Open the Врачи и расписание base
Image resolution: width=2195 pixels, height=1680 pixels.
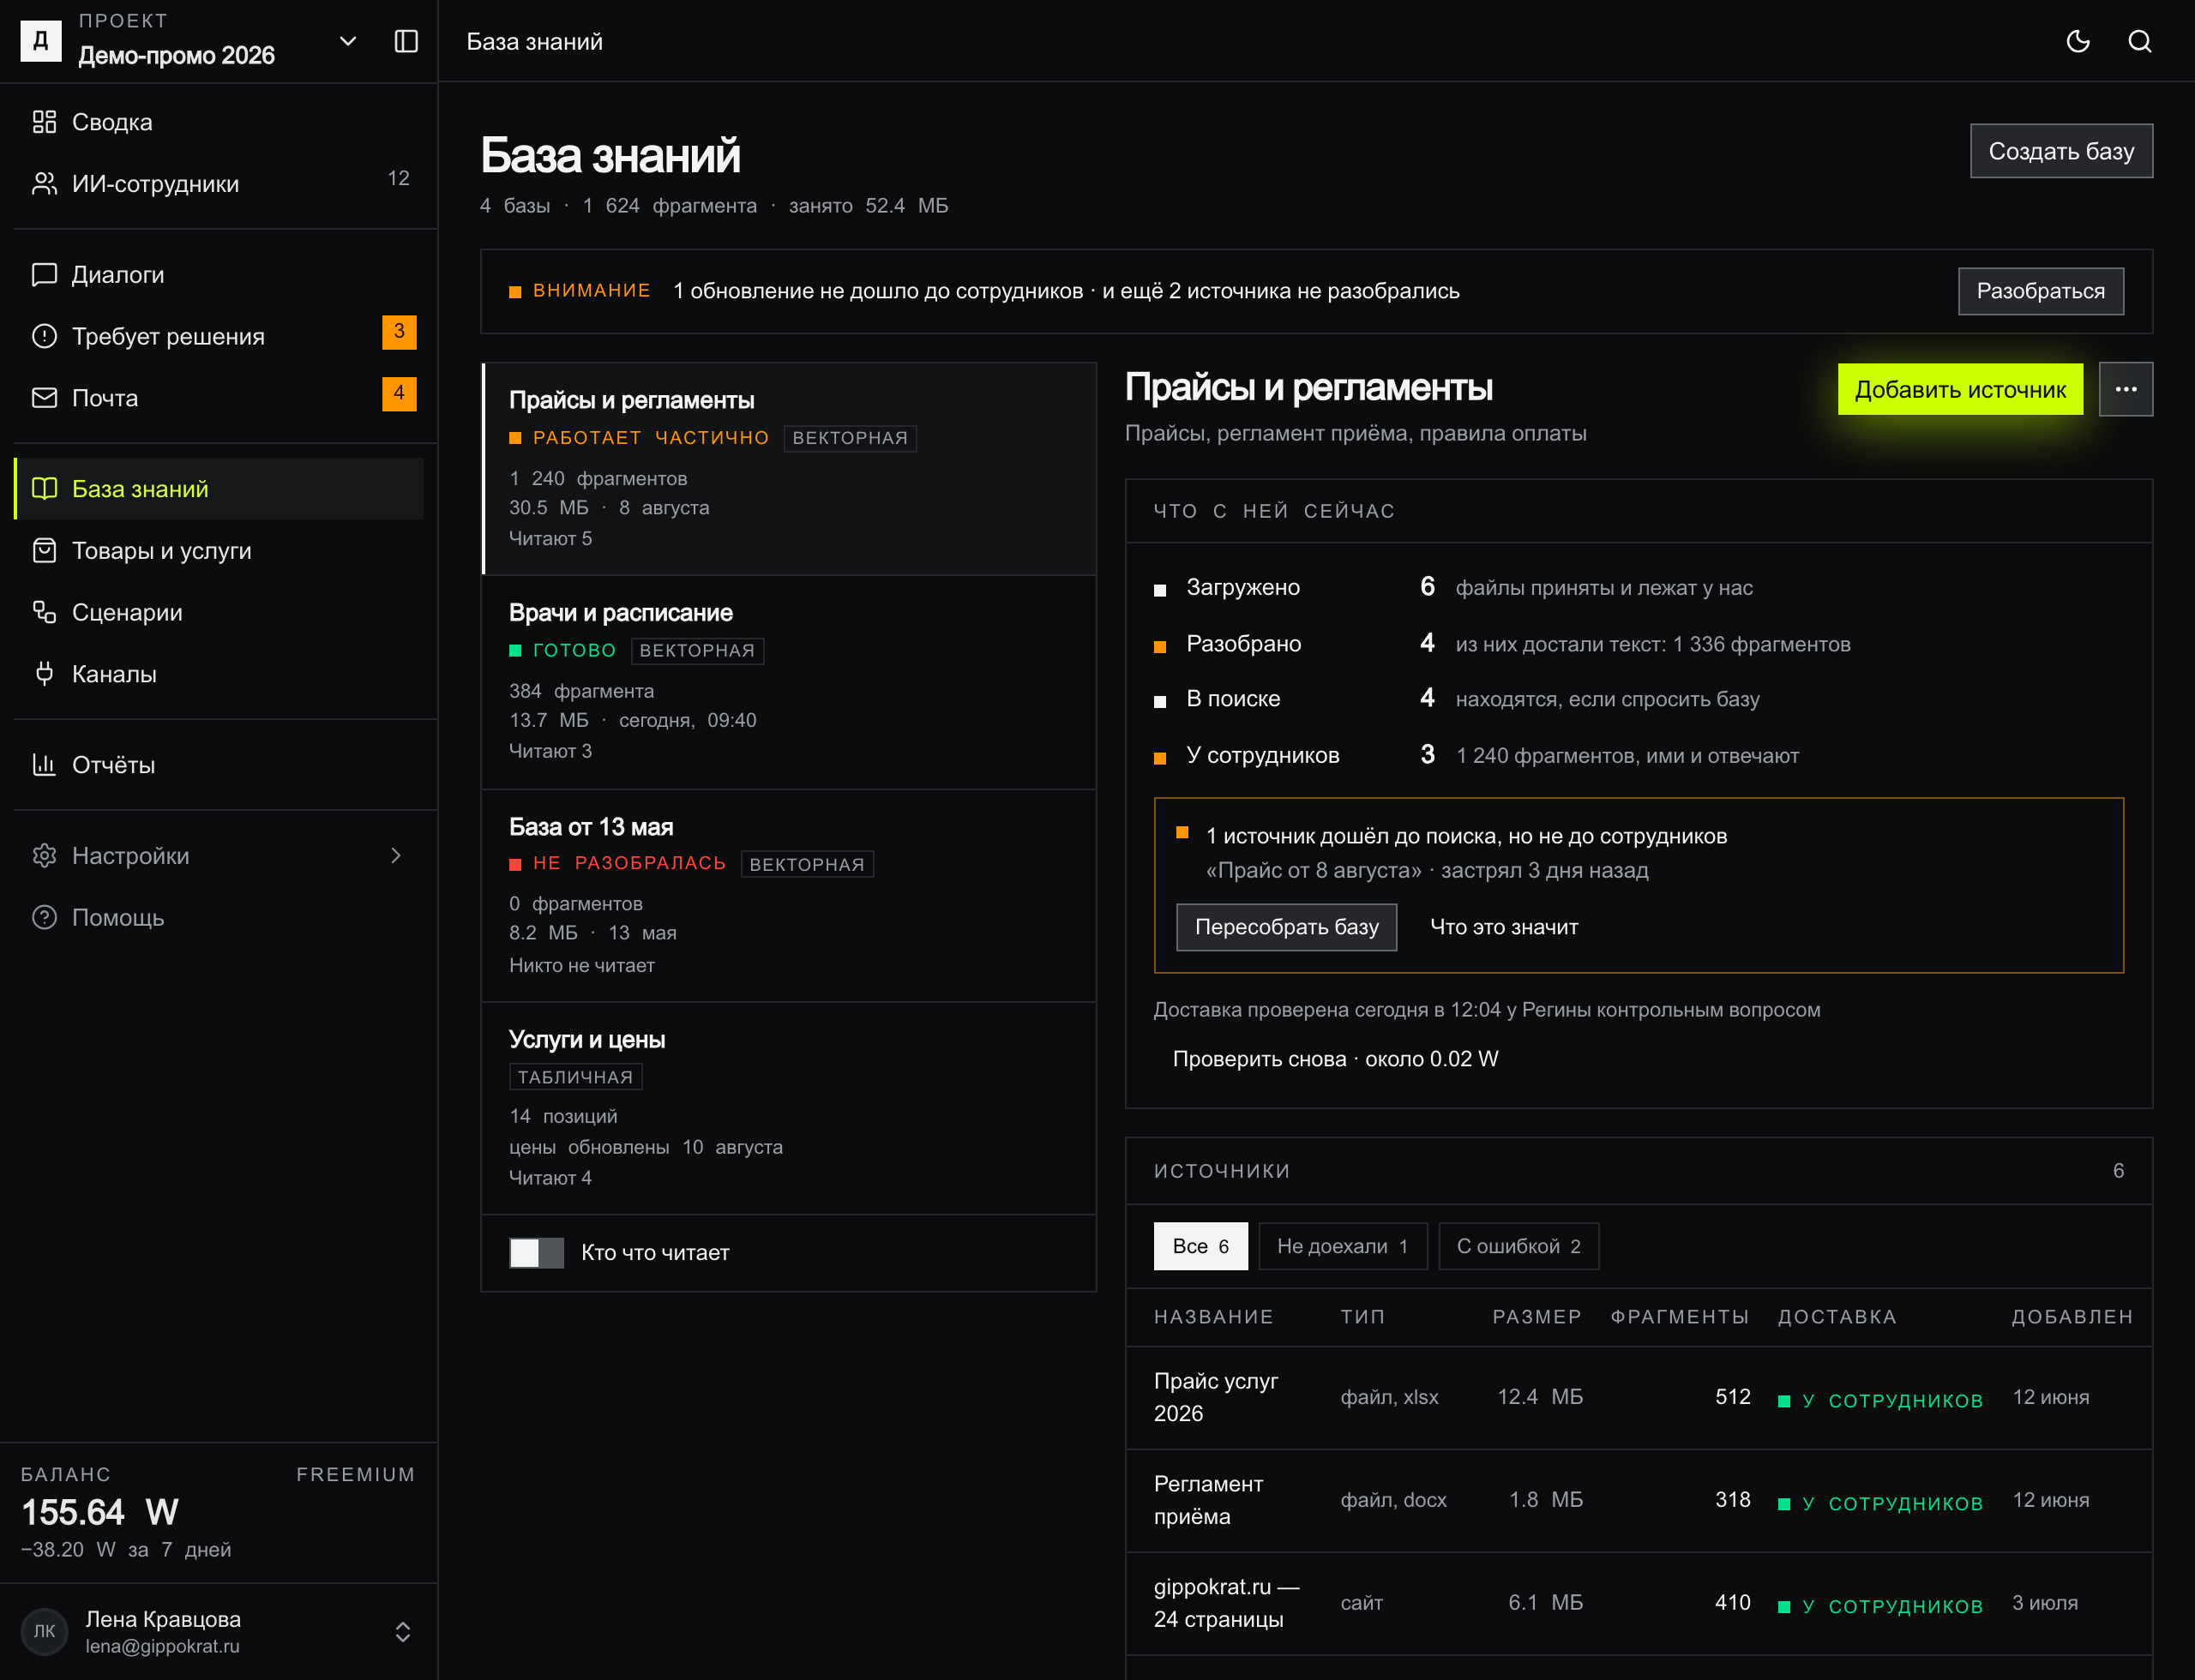(788, 682)
